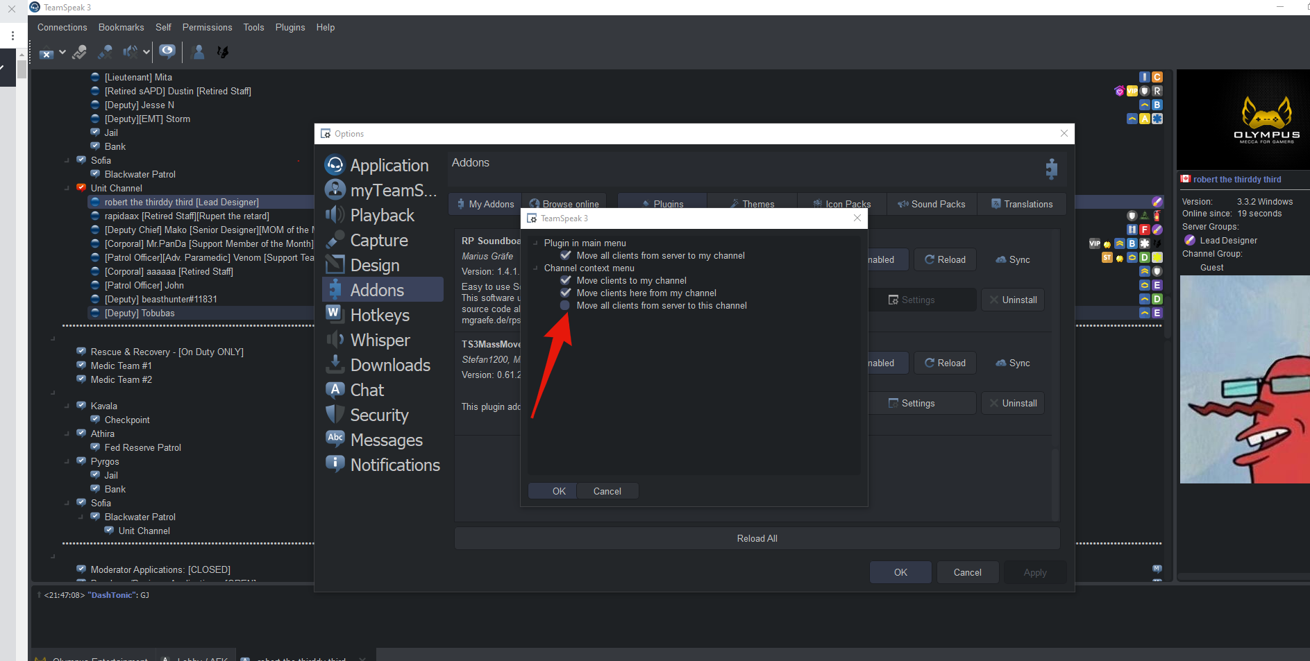Image resolution: width=1310 pixels, height=661 pixels.
Task: Click the Whisper icon in the Options sidebar
Action: click(335, 339)
